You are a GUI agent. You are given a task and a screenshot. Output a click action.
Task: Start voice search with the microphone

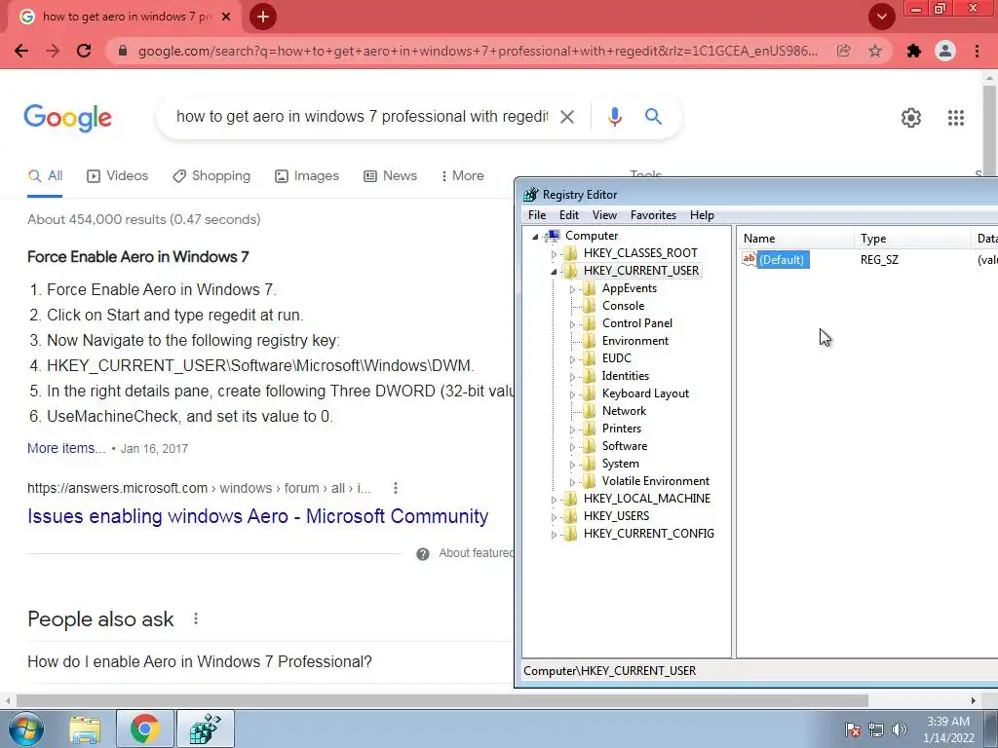point(614,117)
